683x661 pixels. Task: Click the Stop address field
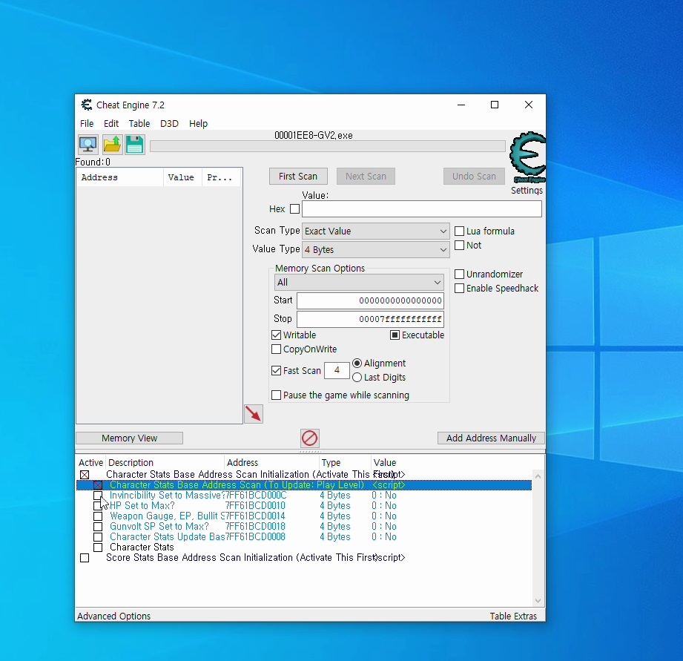pyautogui.click(x=370, y=320)
